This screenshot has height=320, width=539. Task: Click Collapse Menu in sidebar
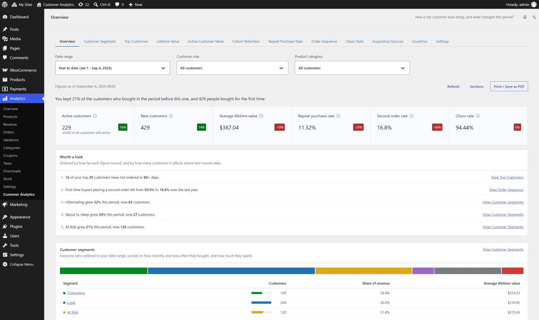(22, 264)
